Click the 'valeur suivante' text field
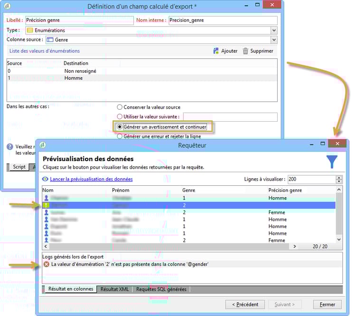The height and width of the screenshot is (316, 356). coord(230,117)
